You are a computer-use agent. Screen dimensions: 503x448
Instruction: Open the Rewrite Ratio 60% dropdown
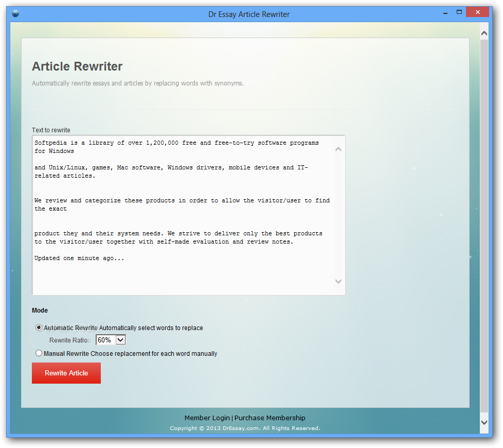(111, 340)
